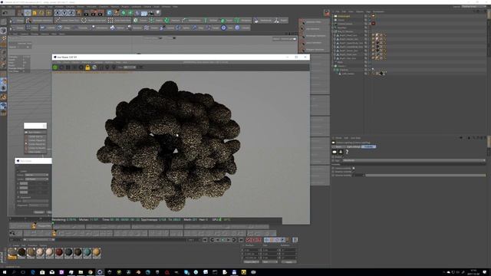Open Microsoft Edge from the taskbar

pyautogui.click(x=33, y=272)
